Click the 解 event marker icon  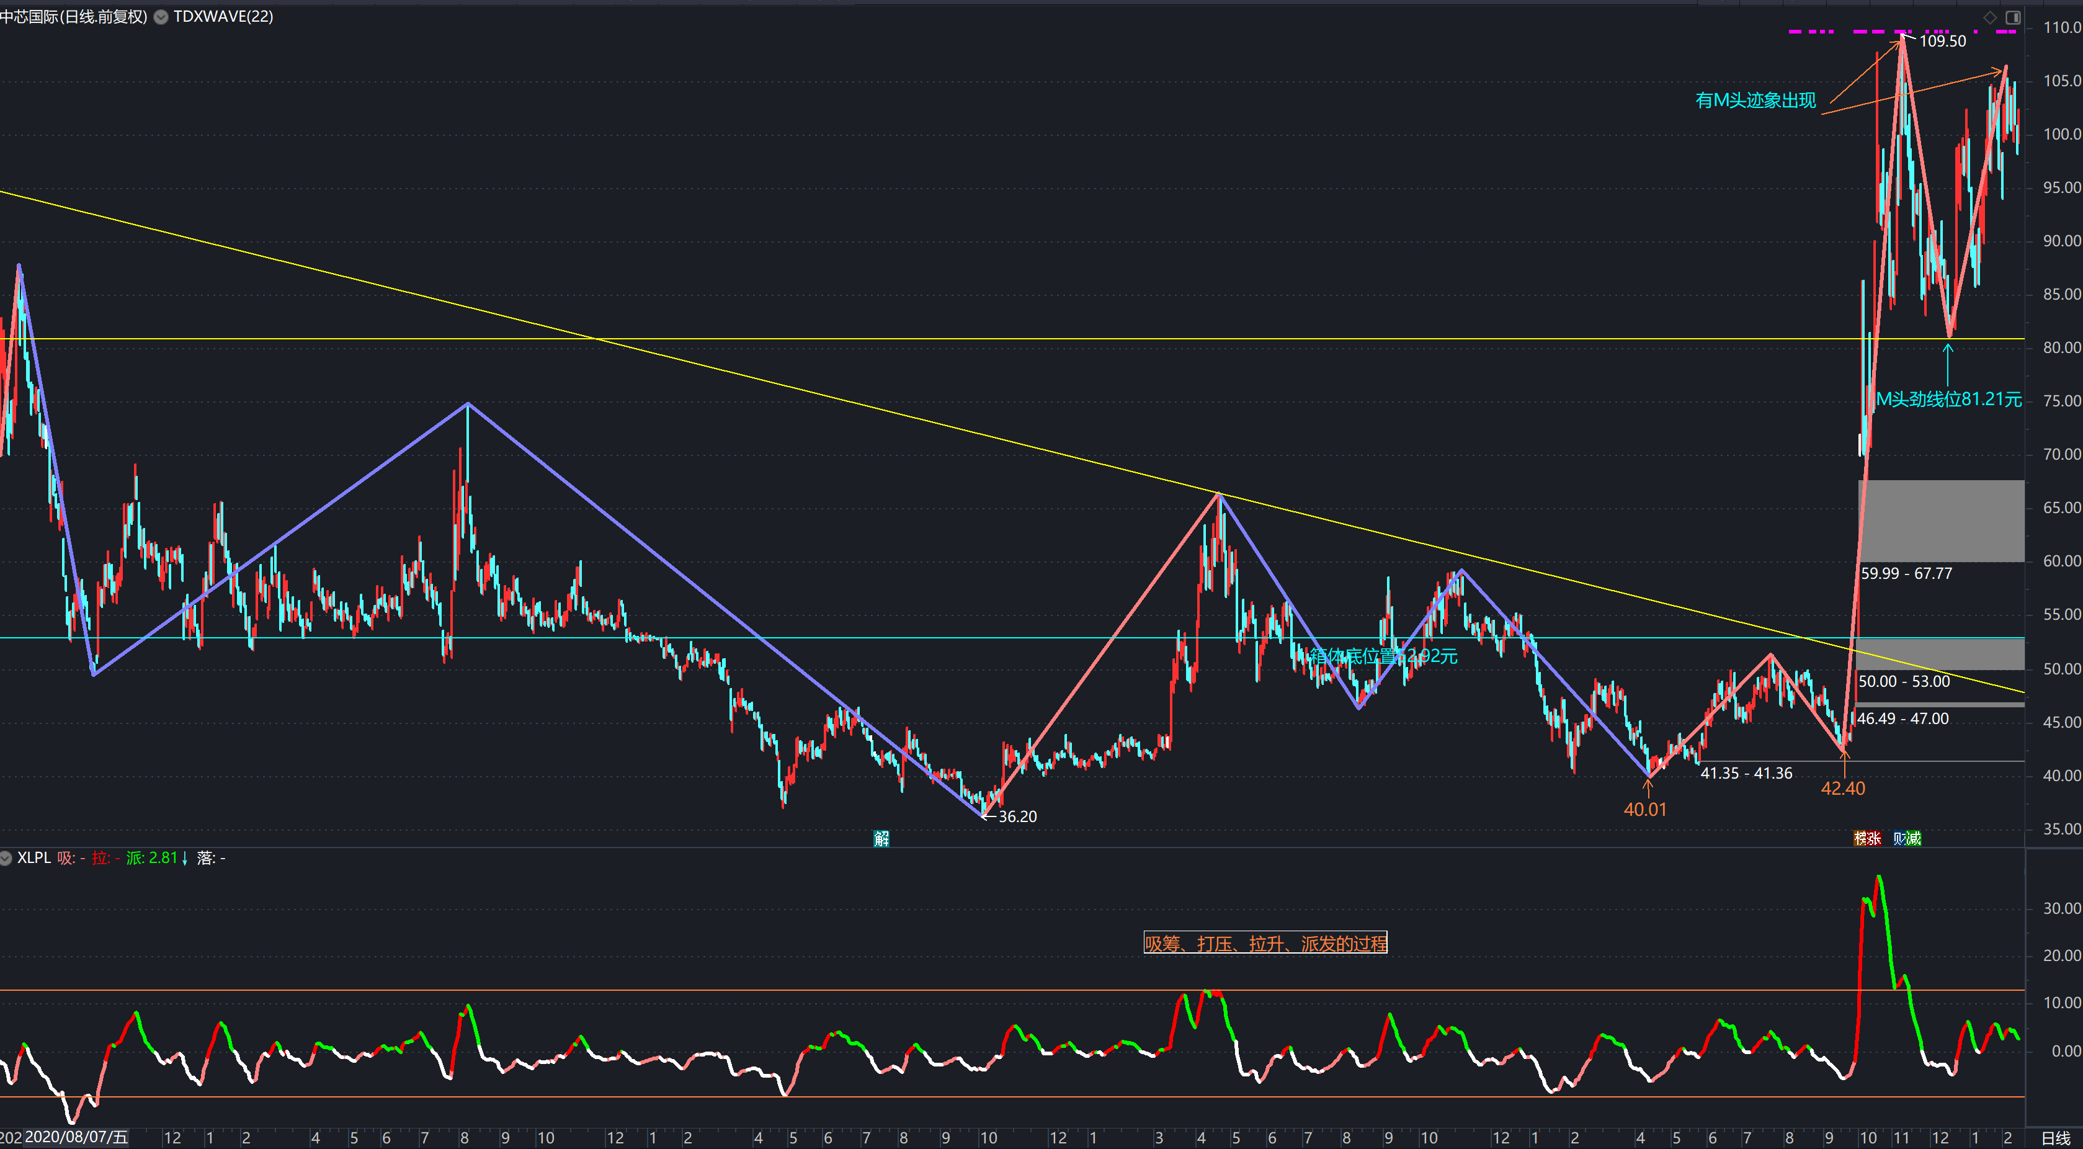point(881,839)
